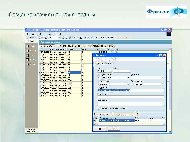Open the Файл menu

coord(28,34)
